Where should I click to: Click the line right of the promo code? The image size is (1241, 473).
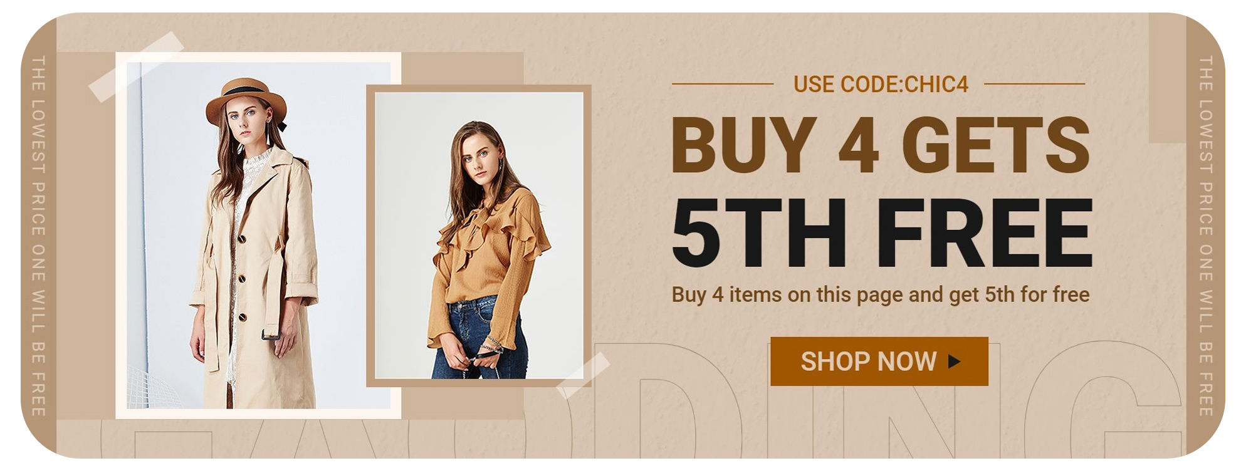pos(1034,83)
